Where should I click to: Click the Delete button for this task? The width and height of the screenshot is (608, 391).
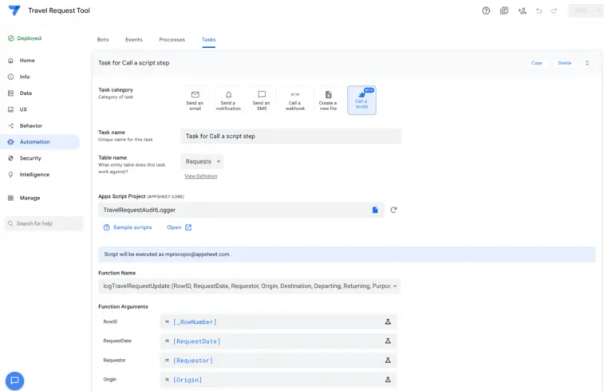564,62
